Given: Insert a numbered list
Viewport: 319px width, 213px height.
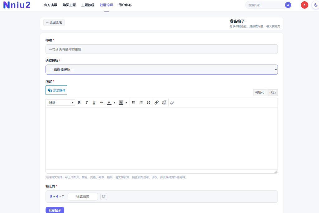Looking at the screenshot, I should coord(141,103).
